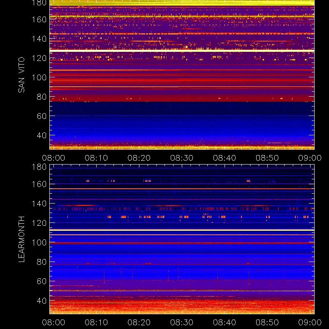Click 08:00 time label under Learmonth plot

(x=53, y=322)
